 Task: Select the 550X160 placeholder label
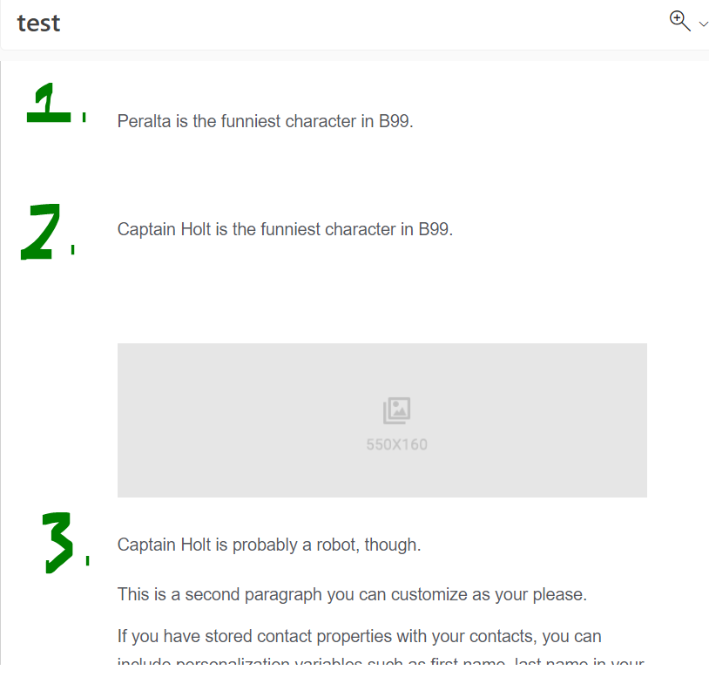396,444
